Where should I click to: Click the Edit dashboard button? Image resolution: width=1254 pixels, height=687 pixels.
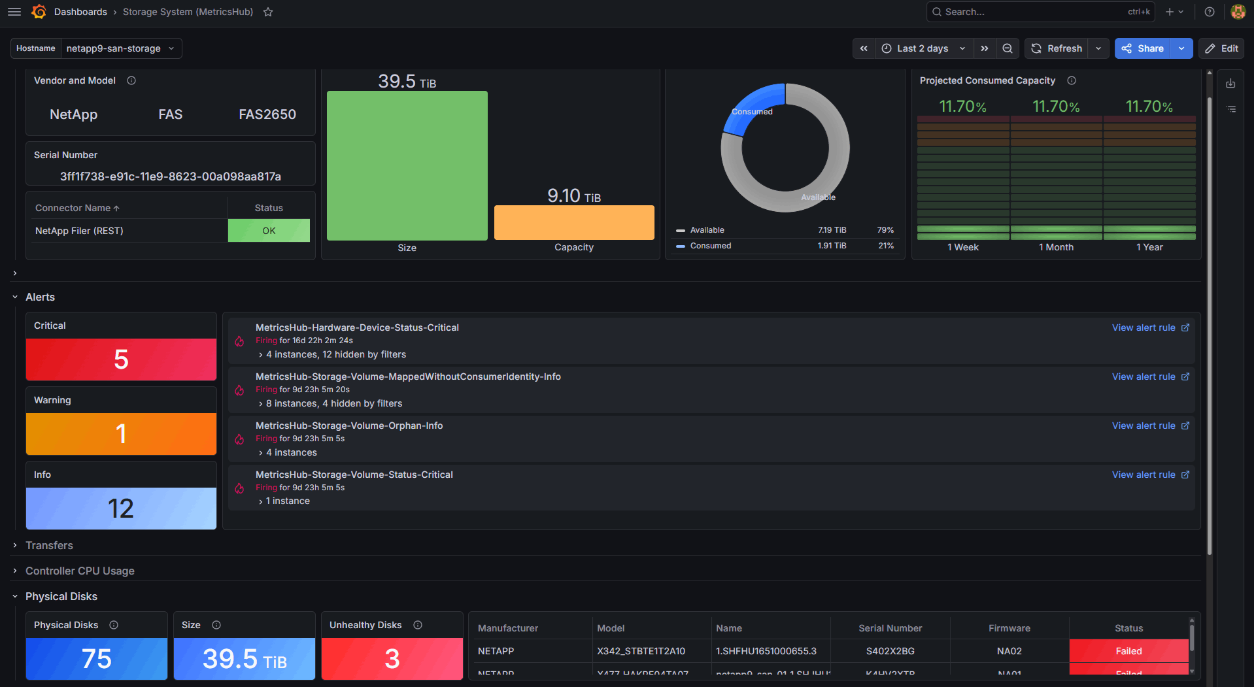click(x=1221, y=48)
